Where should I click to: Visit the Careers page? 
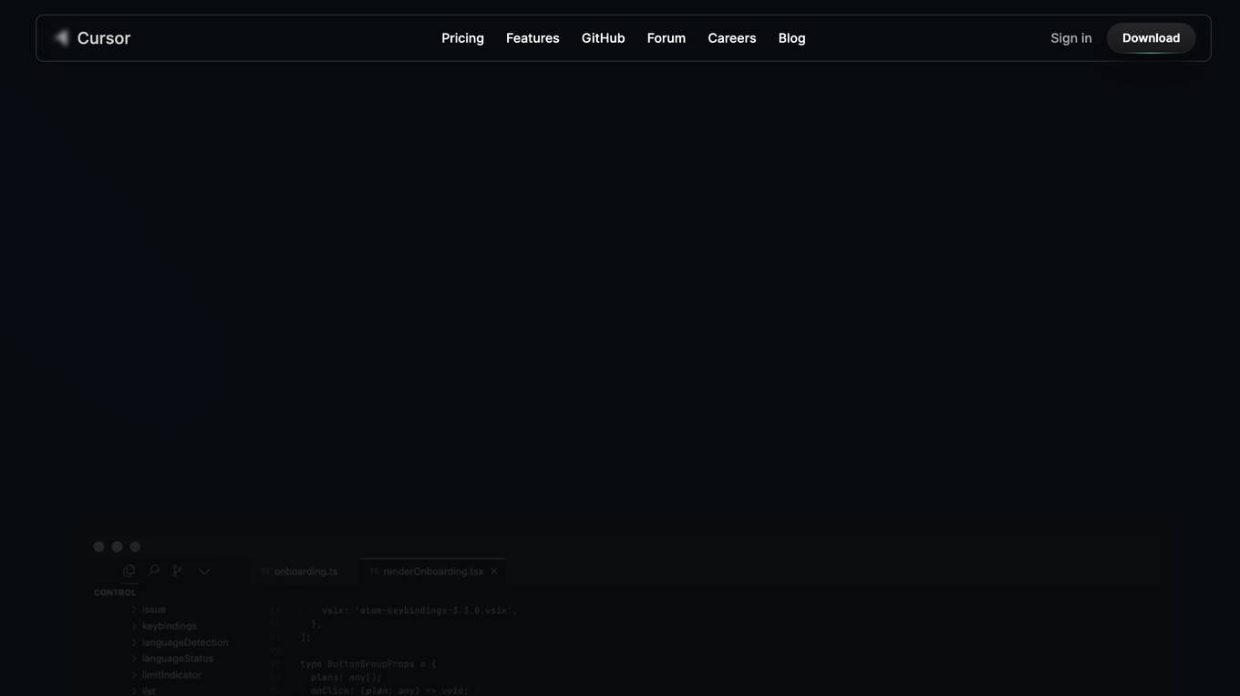(731, 38)
